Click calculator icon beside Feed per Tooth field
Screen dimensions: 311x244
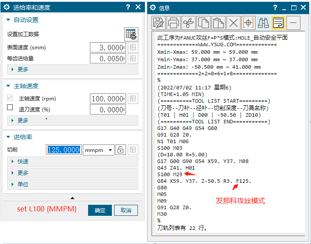133,59
